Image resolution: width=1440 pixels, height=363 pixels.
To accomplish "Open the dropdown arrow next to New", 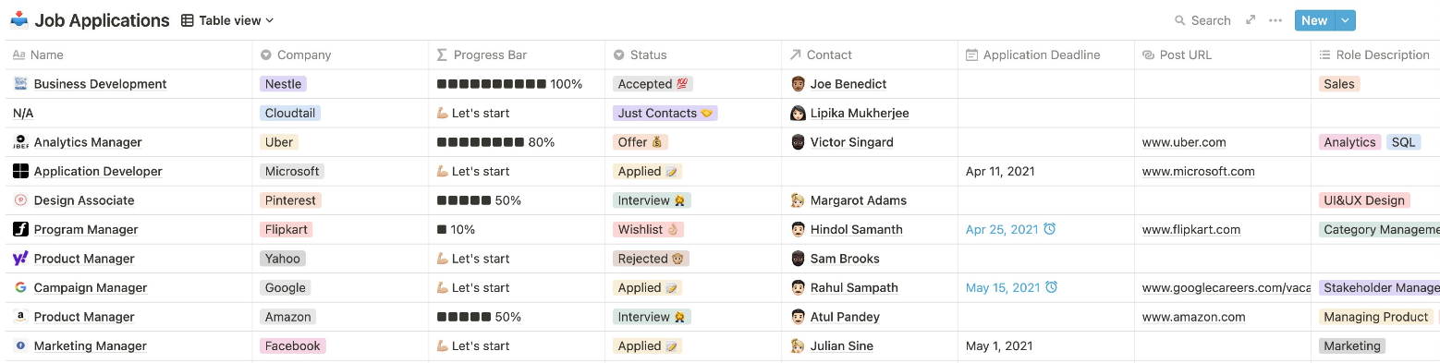I will pos(1345,20).
